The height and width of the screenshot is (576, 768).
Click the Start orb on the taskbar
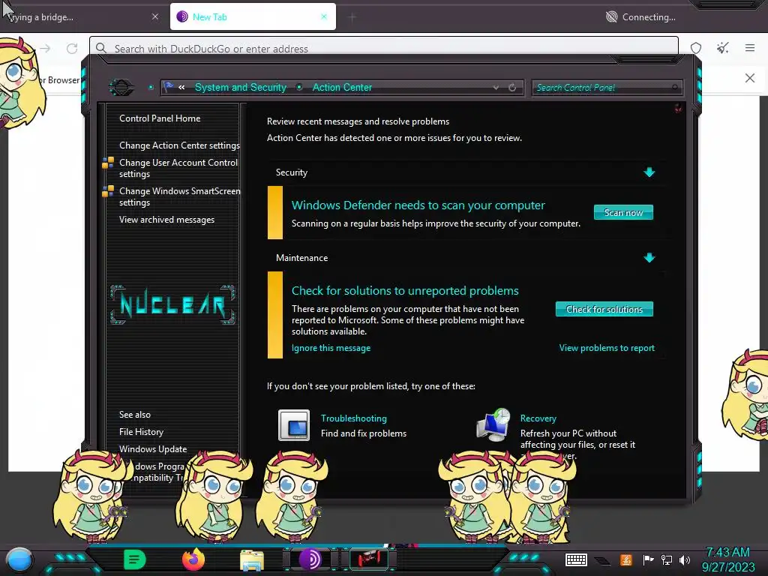click(19, 559)
